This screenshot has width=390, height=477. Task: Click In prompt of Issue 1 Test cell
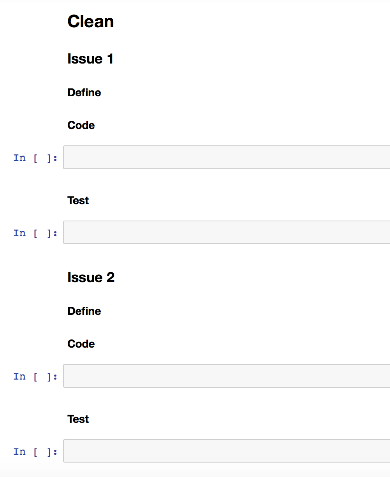(35, 233)
